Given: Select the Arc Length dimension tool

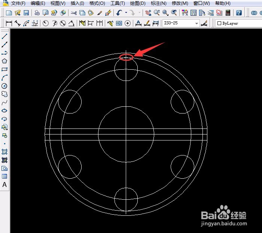Looking at the screenshot, I should (26, 23).
